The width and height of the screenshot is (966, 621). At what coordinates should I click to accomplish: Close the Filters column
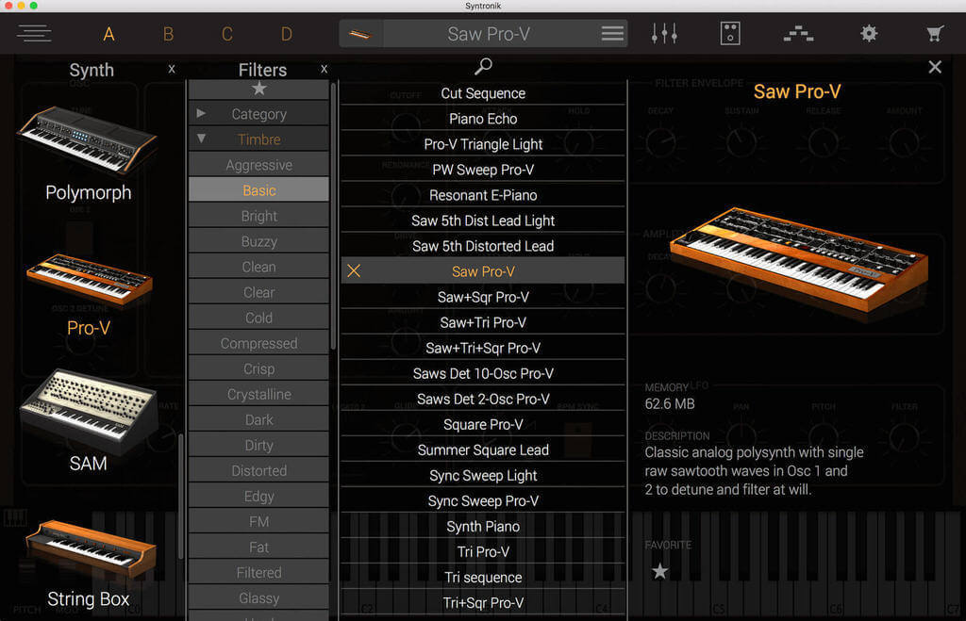click(325, 70)
